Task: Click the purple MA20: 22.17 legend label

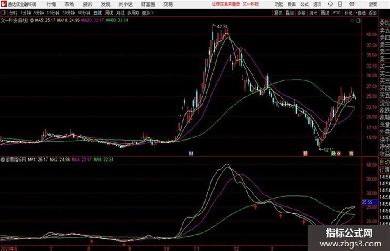Action: pyautogui.click(x=92, y=20)
